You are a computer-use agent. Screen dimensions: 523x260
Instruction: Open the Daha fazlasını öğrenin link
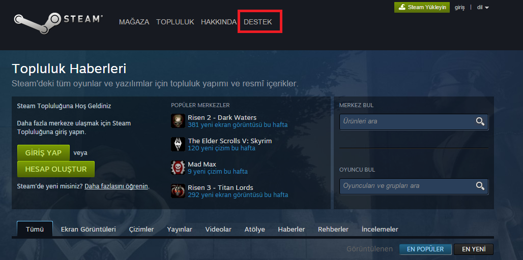pos(116,186)
